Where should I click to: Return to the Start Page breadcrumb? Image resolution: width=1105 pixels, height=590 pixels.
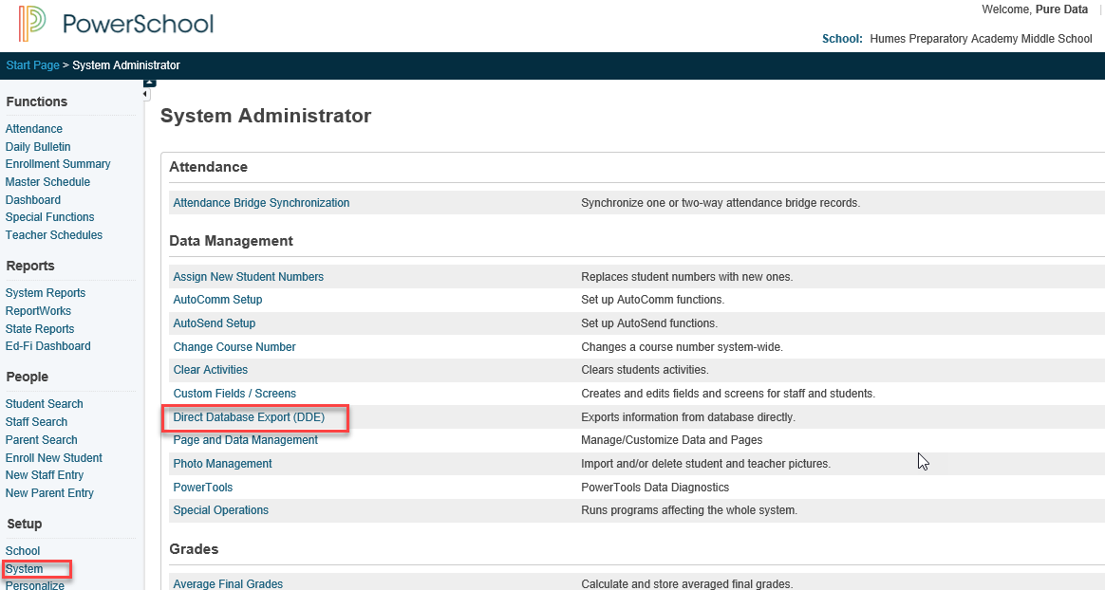pos(32,65)
